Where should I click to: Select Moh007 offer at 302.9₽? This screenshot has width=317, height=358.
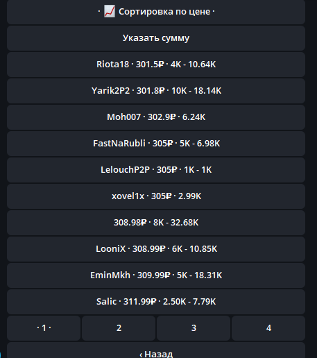156,117
